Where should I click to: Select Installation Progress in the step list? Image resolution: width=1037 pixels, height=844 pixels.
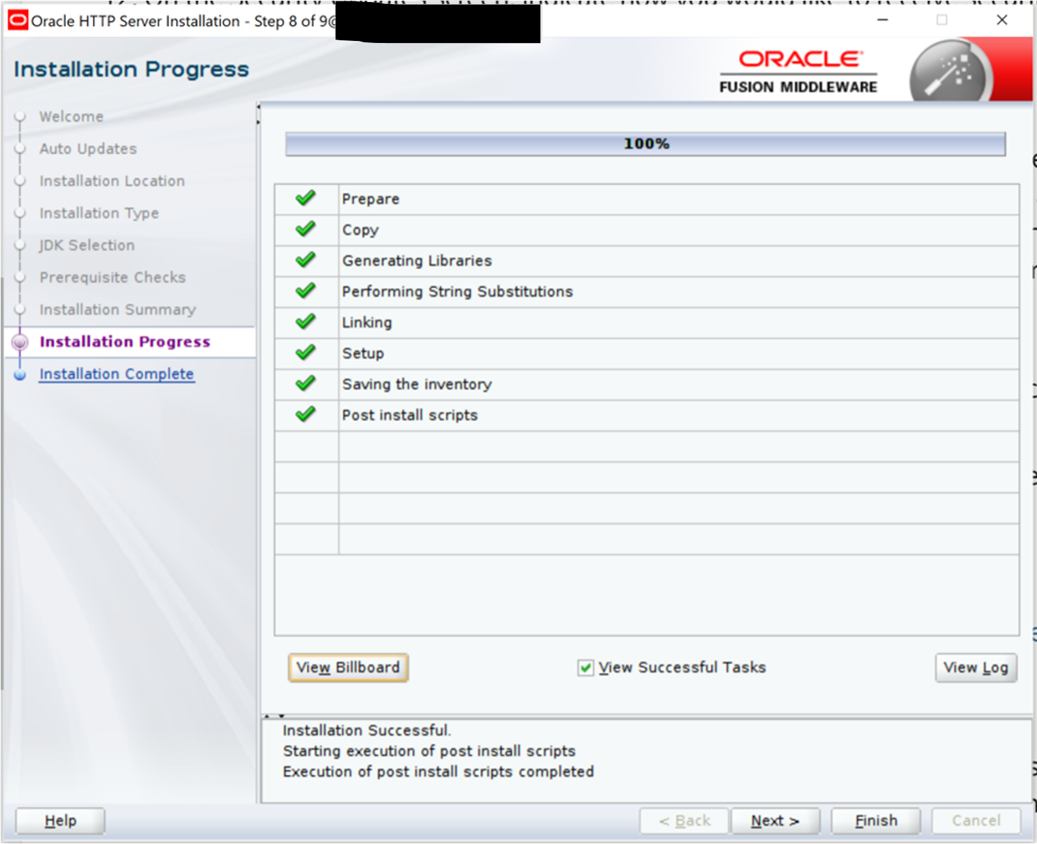click(125, 342)
